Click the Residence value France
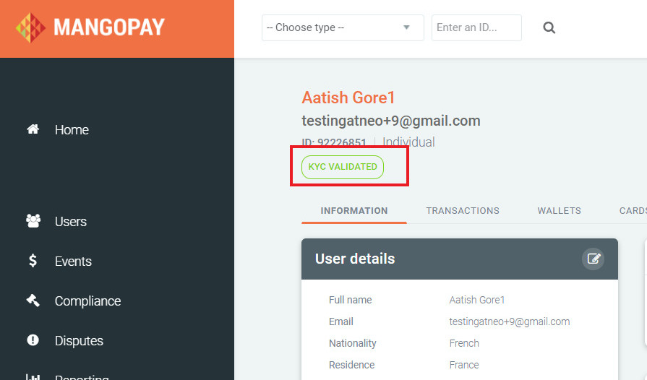Image resolution: width=647 pixels, height=380 pixels. point(464,365)
